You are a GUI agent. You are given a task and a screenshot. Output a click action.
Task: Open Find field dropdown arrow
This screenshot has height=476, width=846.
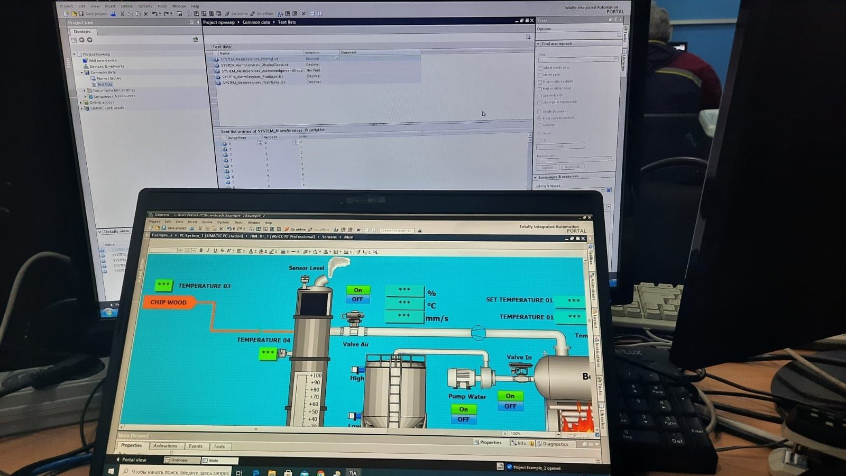click(615, 59)
